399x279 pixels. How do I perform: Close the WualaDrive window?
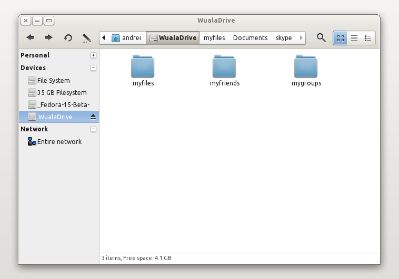[26, 21]
